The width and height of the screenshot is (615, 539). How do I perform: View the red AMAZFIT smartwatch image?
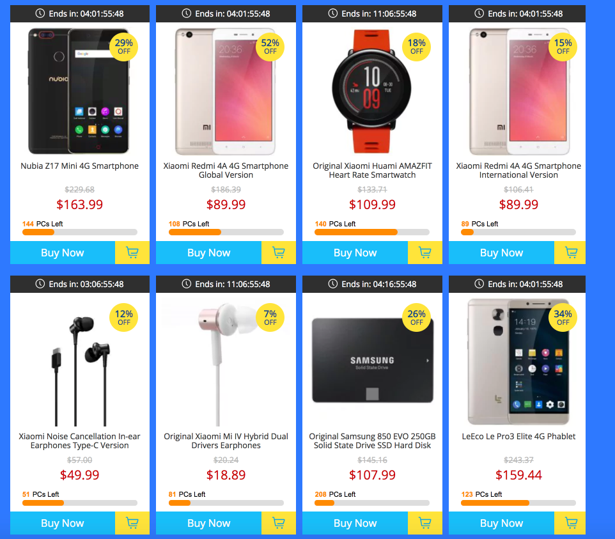tap(371, 91)
